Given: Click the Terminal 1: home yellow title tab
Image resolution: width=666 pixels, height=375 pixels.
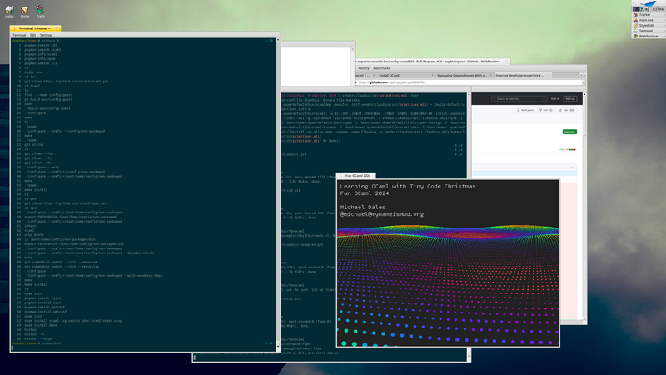Looking at the screenshot, I should click(35, 28).
